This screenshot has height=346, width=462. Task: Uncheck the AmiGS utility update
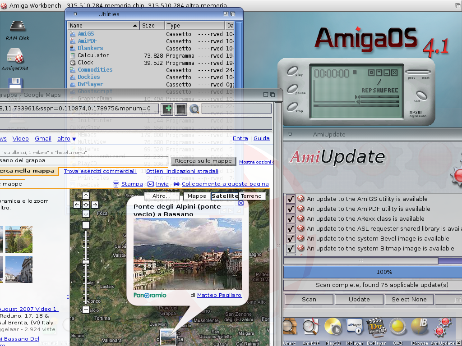coord(291,199)
